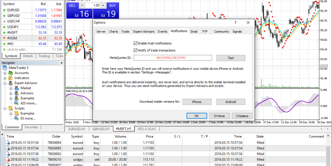
Task: Switch to the Charts options tab
Action: [x=113, y=31]
